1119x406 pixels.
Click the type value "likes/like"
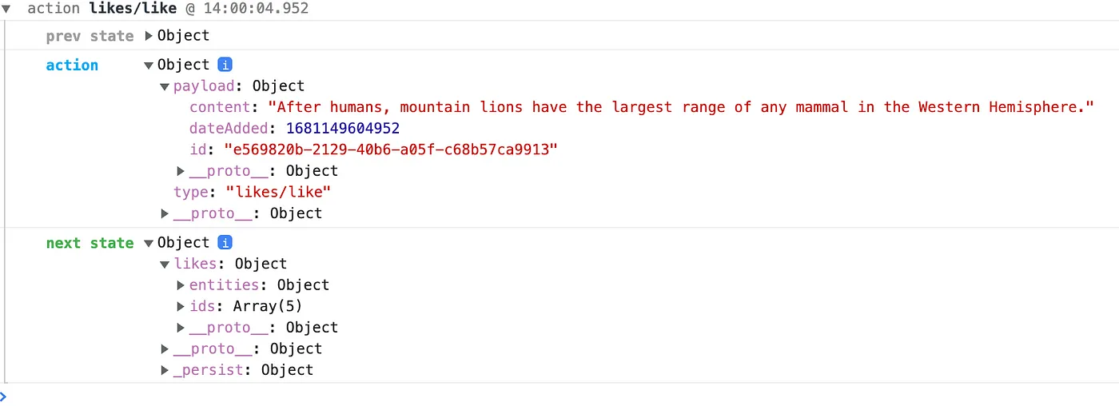point(278,192)
